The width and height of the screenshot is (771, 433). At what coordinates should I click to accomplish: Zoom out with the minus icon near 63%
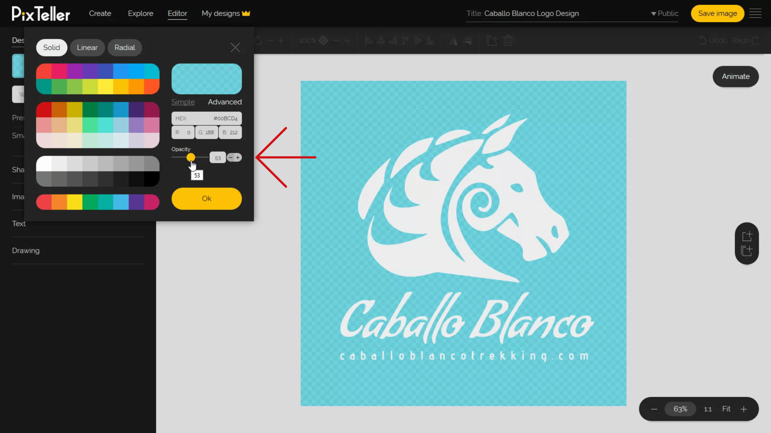654,409
